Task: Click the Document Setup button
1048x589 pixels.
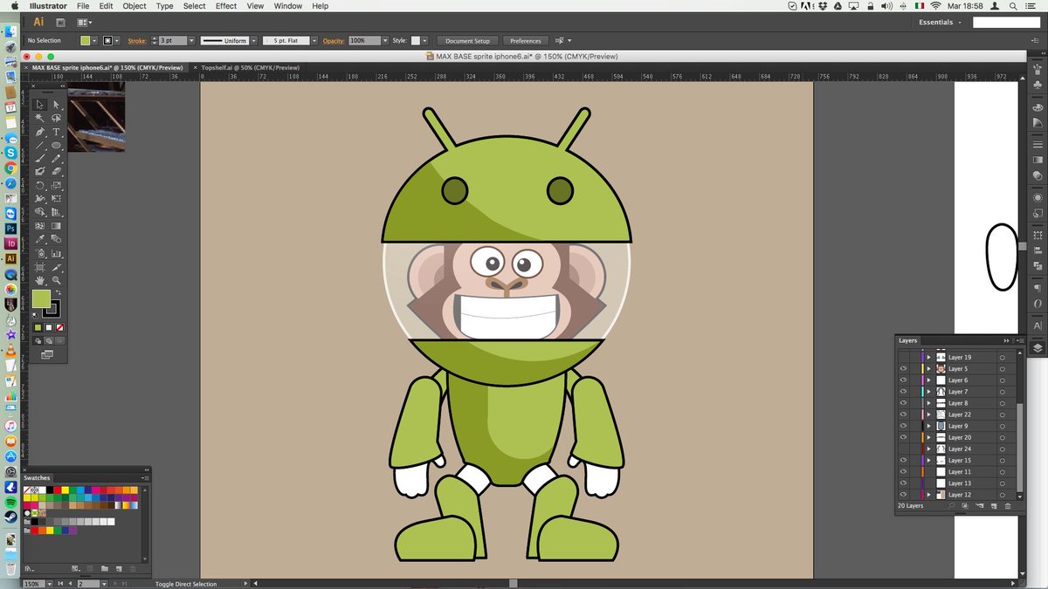Action: (467, 40)
